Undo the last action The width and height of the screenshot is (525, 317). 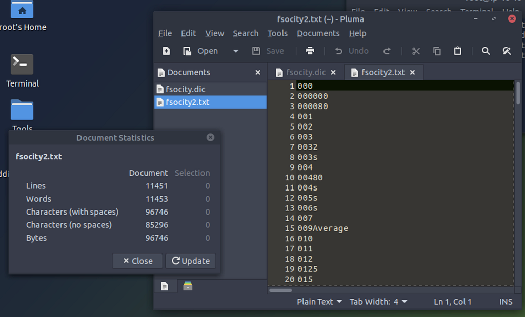pos(352,51)
